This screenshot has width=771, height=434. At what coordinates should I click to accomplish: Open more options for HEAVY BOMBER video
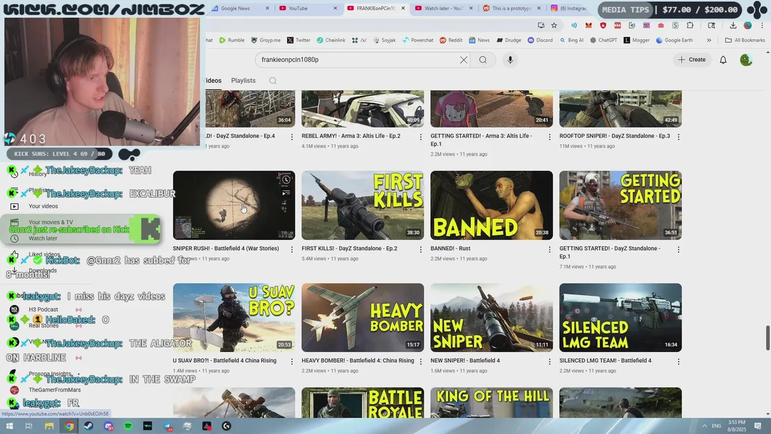[421, 362]
